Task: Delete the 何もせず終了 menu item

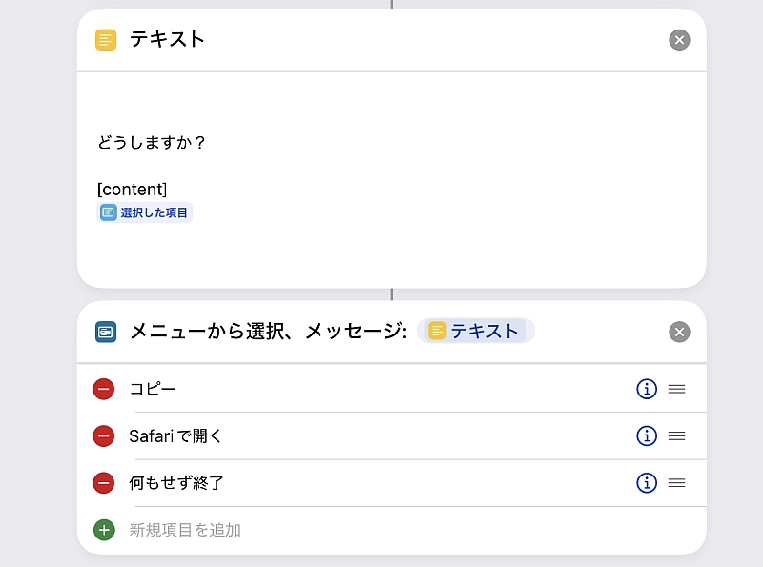Action: [104, 483]
